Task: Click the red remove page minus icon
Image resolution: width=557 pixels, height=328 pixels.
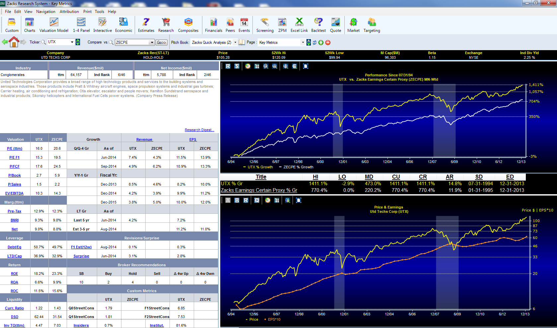Action: coord(328,42)
